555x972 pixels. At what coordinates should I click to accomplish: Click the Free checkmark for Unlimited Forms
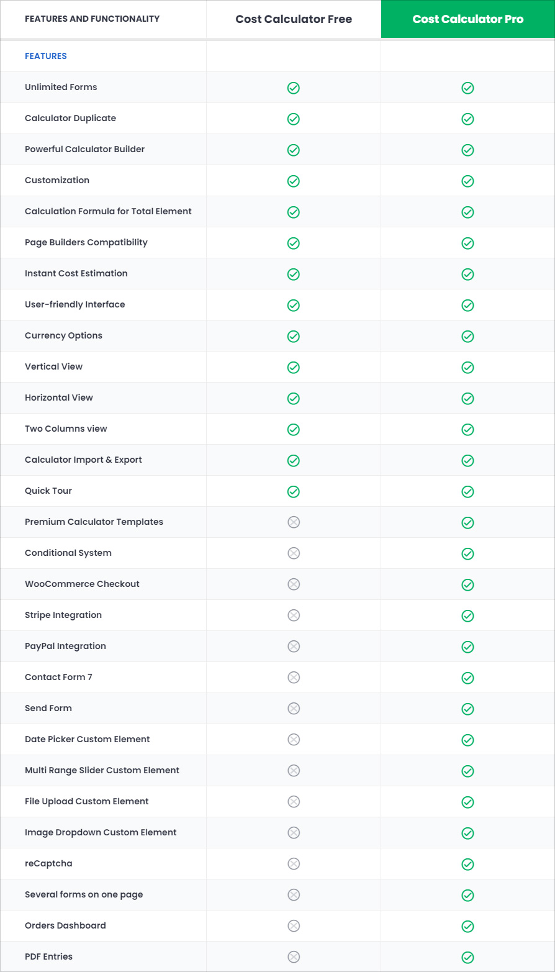[x=294, y=88]
